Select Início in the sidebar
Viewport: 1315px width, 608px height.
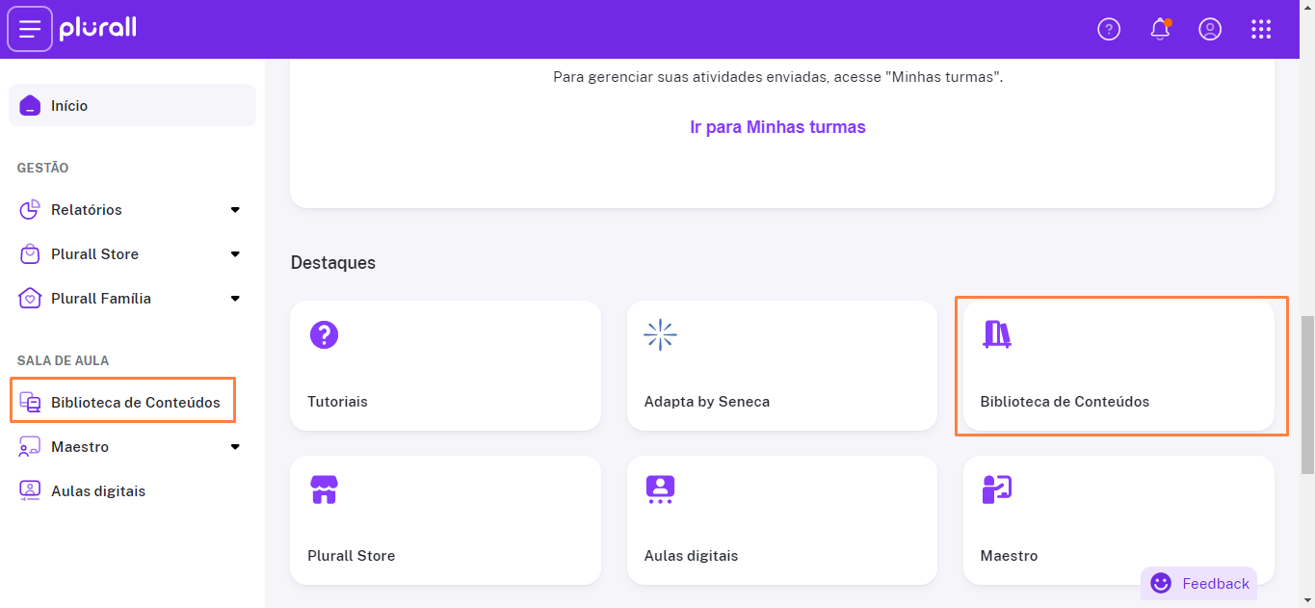(x=133, y=106)
